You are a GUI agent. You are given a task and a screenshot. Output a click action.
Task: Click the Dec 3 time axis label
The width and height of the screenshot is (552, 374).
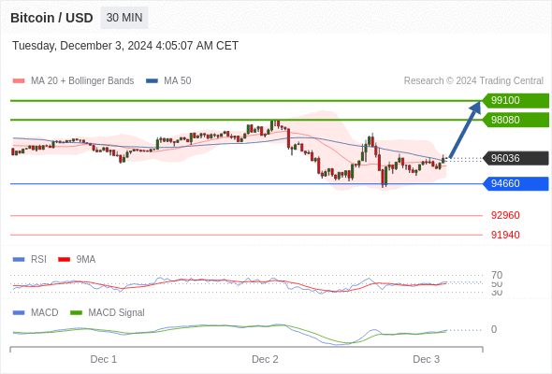point(427,360)
